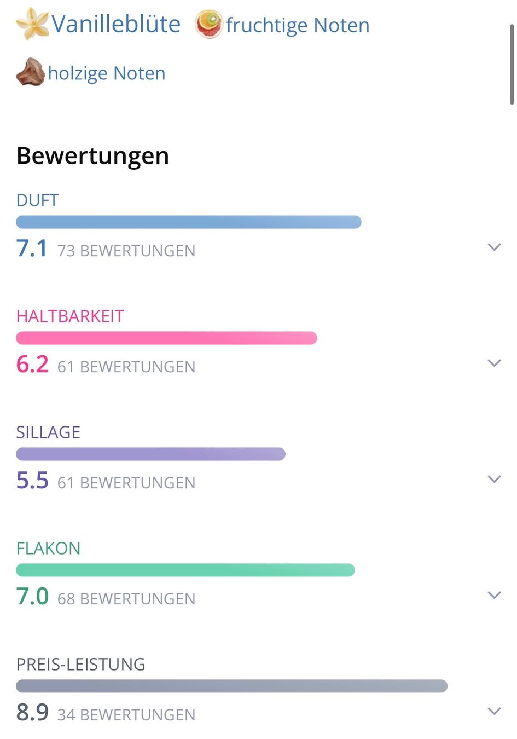
Task: Click the green Flakon rating bar
Action: (185, 570)
